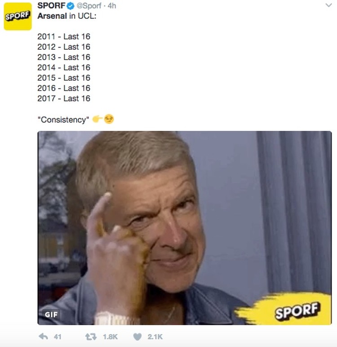Screen dimensions: 337x347
Task: Open the @Sporf handle link
Action: pos(89,6)
